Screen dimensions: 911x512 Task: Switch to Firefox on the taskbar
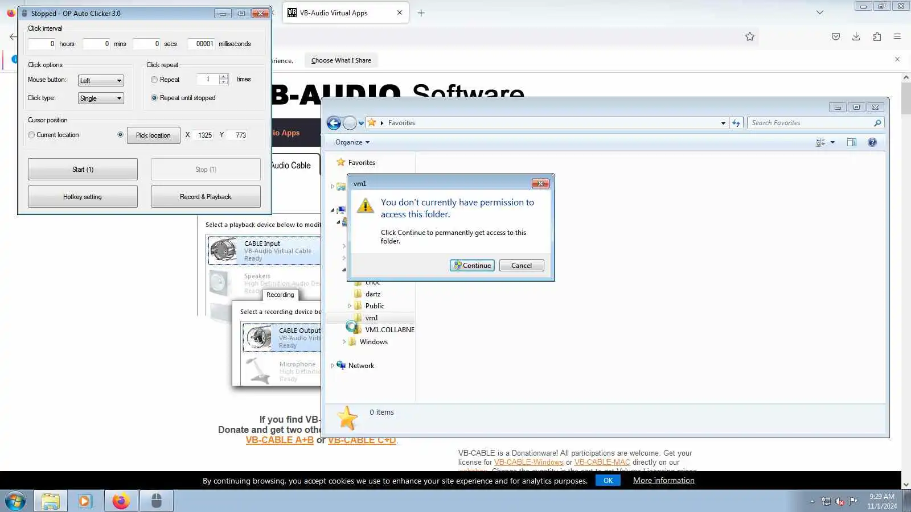coord(121,501)
